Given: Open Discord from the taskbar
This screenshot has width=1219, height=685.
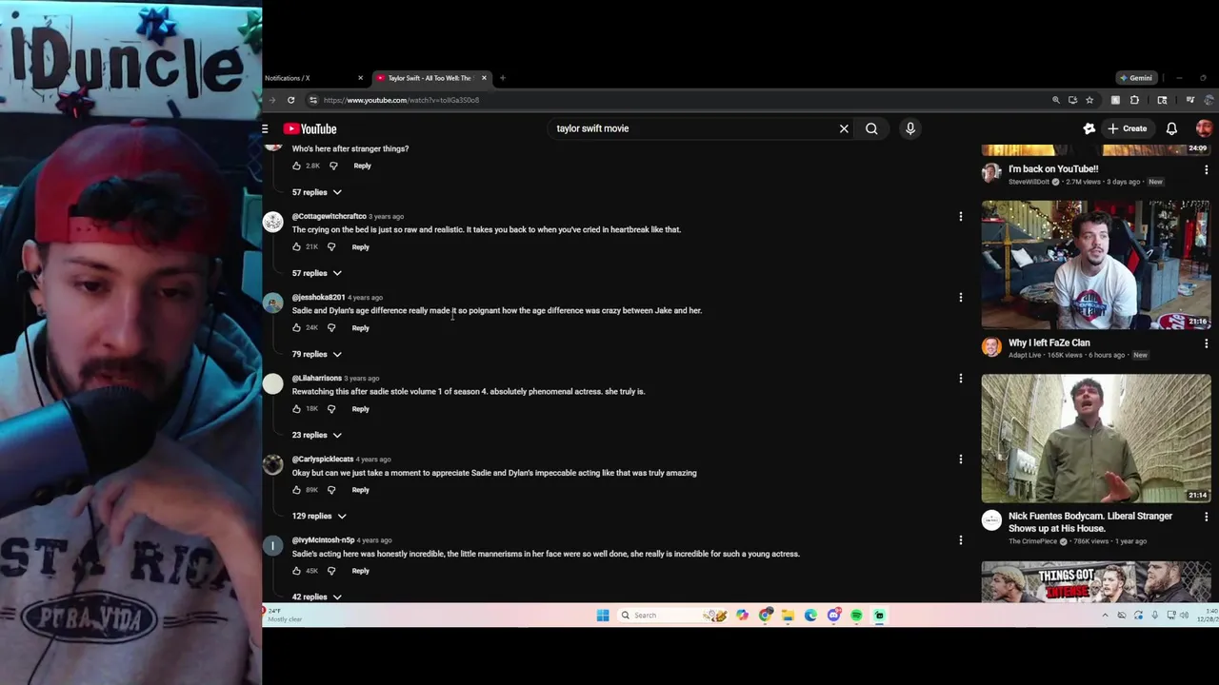Looking at the screenshot, I should (x=833, y=616).
